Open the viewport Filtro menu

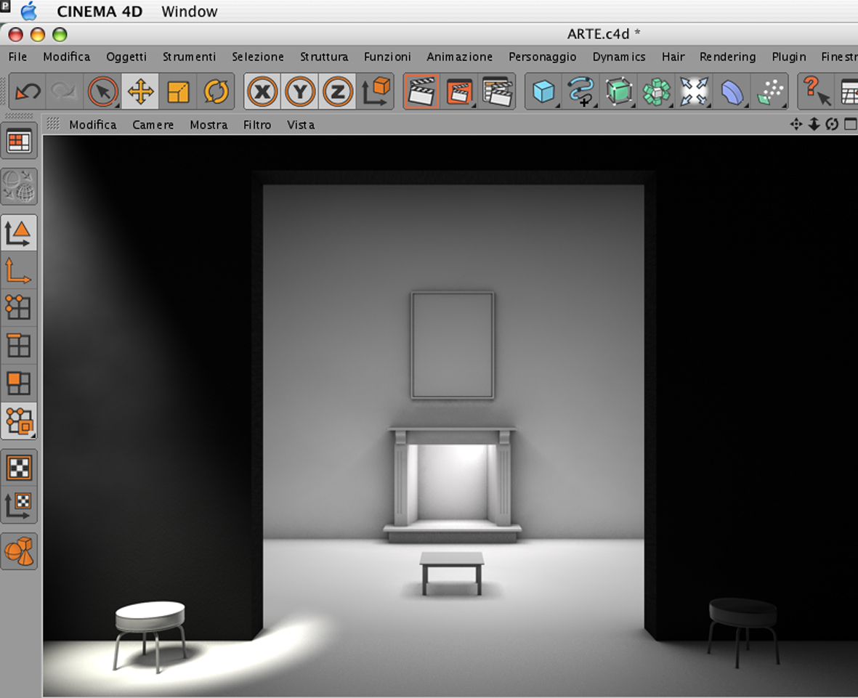coord(257,125)
